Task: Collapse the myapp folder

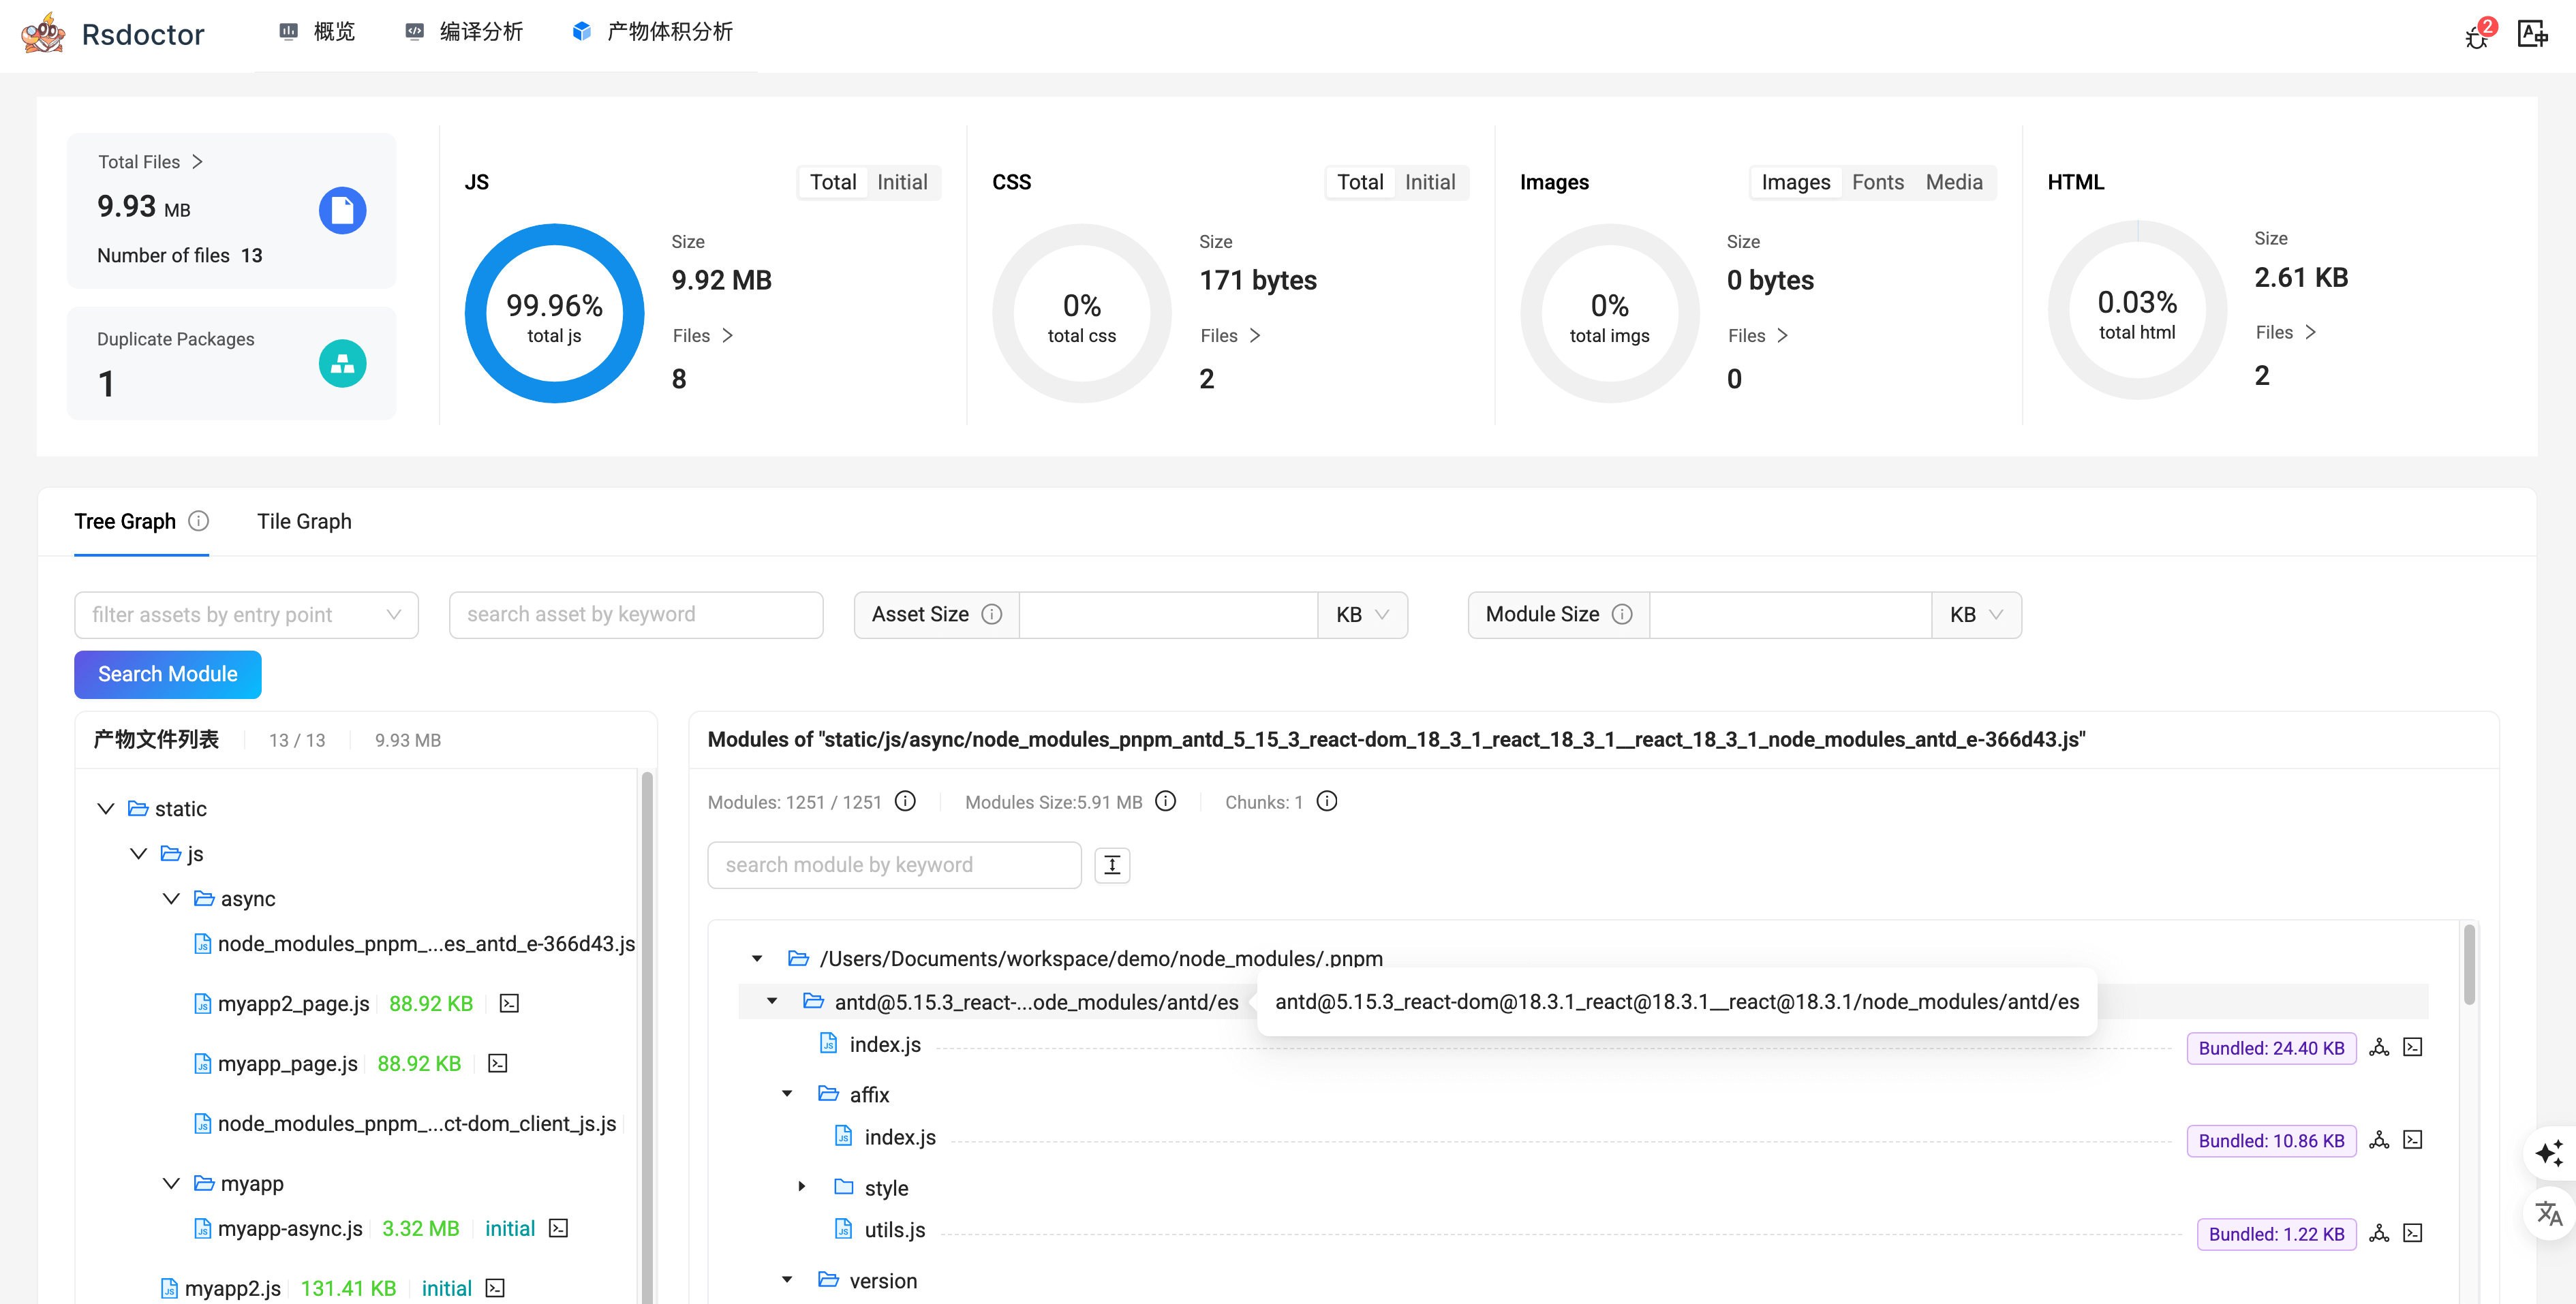Action: 171,1183
